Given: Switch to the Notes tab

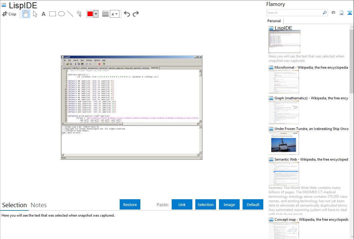Looking at the screenshot, I should (x=39, y=205).
